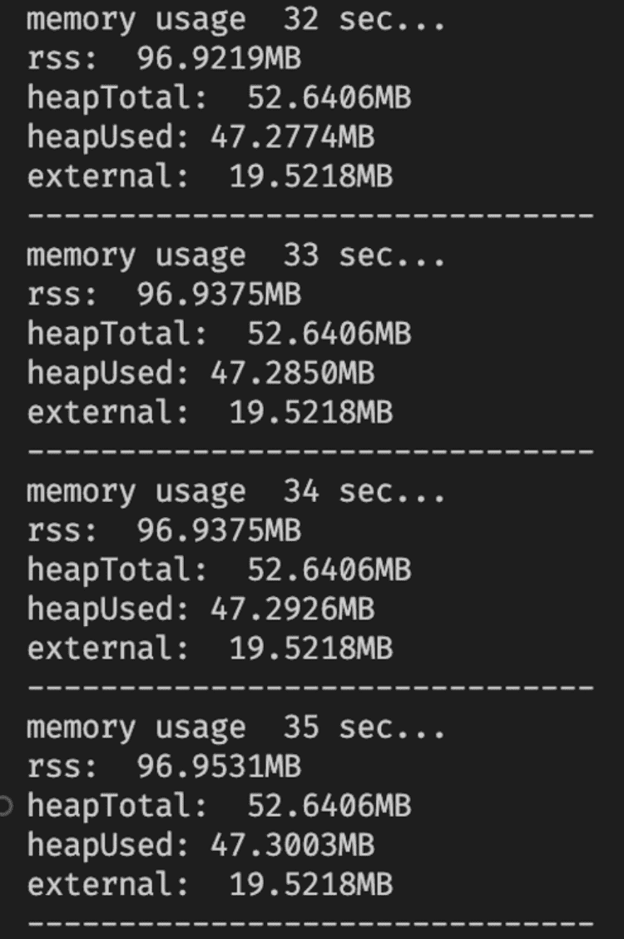
Task: Click the dashed separator below the 34 sec block
Action: pyautogui.click(x=310, y=688)
